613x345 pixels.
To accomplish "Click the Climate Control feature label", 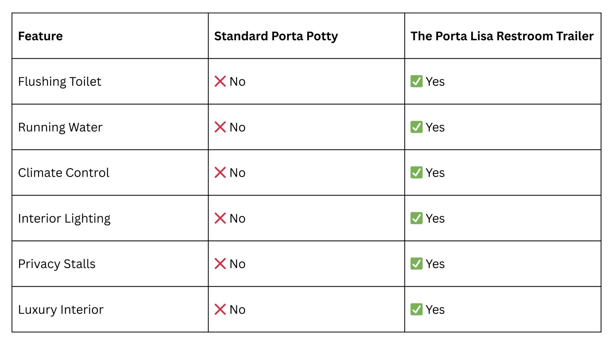I will (64, 173).
